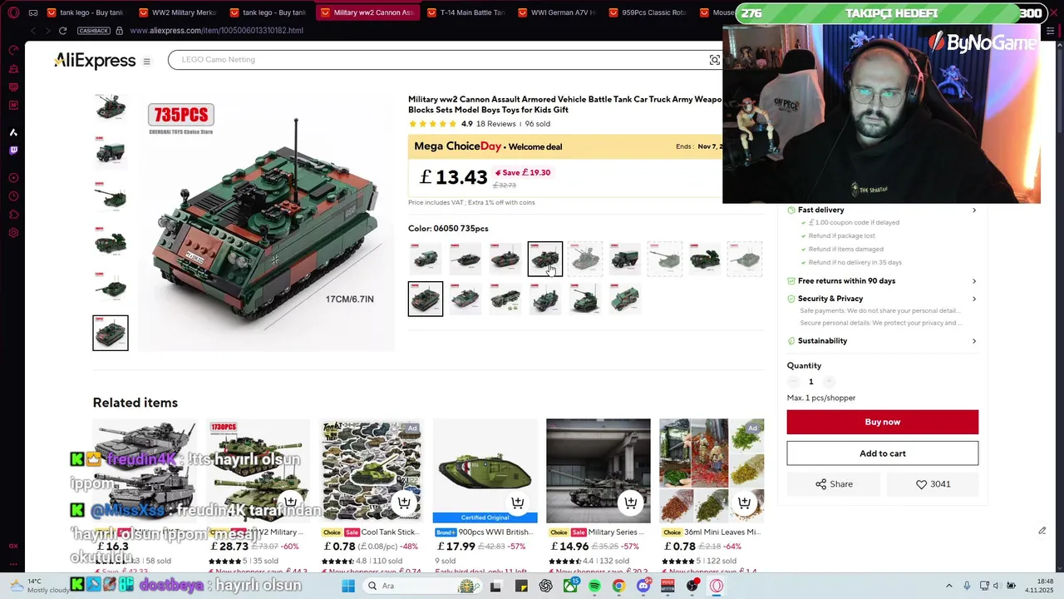The width and height of the screenshot is (1064, 599).
Task: Decrease quantity with minus stepper
Action: point(794,382)
